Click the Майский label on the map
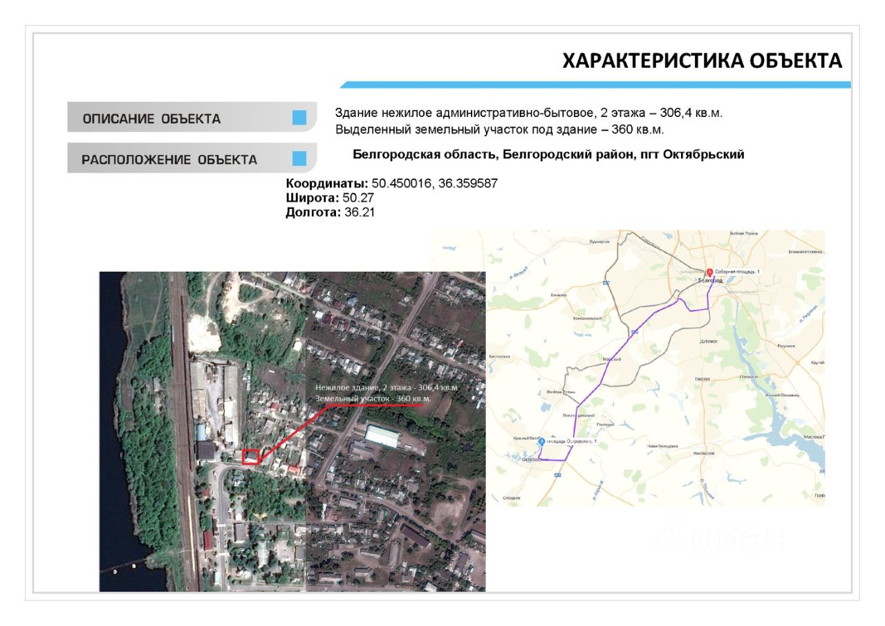Viewport: 885px width, 626px height. click(x=612, y=360)
